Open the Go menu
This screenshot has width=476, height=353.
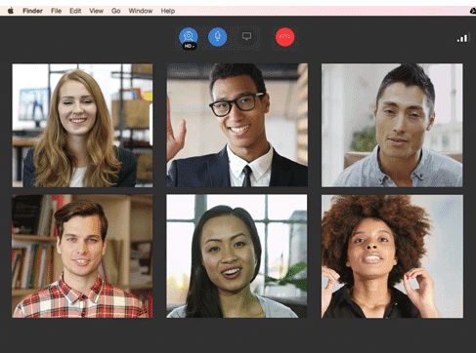[115, 11]
